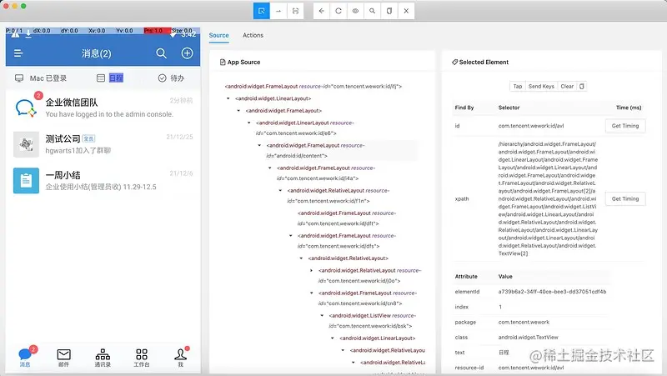
Task: Get Timing for the xpath selector
Action: [625, 198]
